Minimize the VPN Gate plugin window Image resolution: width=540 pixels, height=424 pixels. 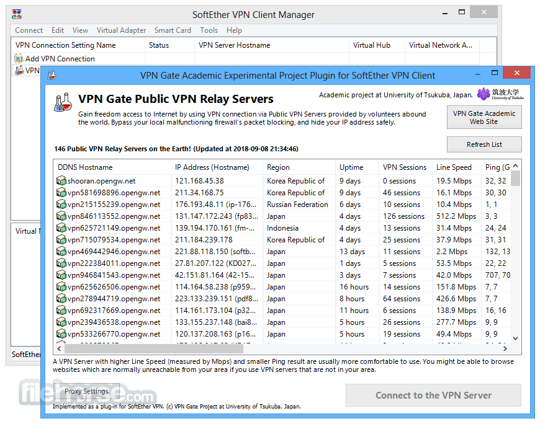click(478, 74)
